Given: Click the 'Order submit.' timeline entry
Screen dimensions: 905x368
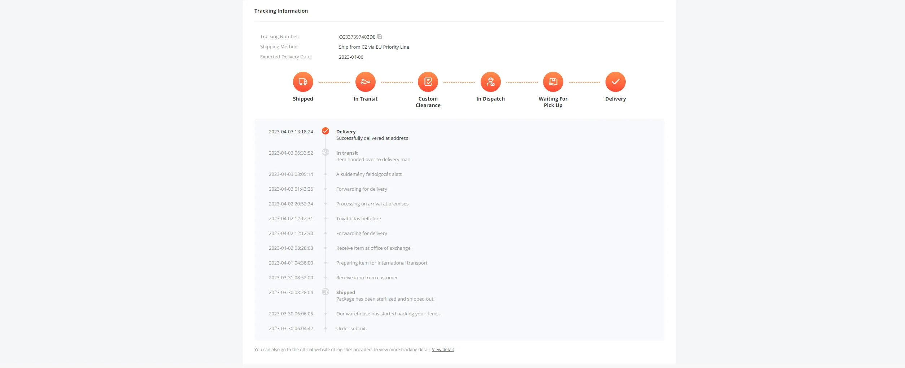Looking at the screenshot, I should (351, 329).
